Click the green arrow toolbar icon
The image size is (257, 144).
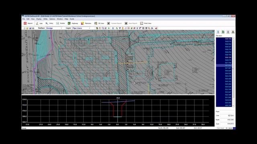click(109, 28)
